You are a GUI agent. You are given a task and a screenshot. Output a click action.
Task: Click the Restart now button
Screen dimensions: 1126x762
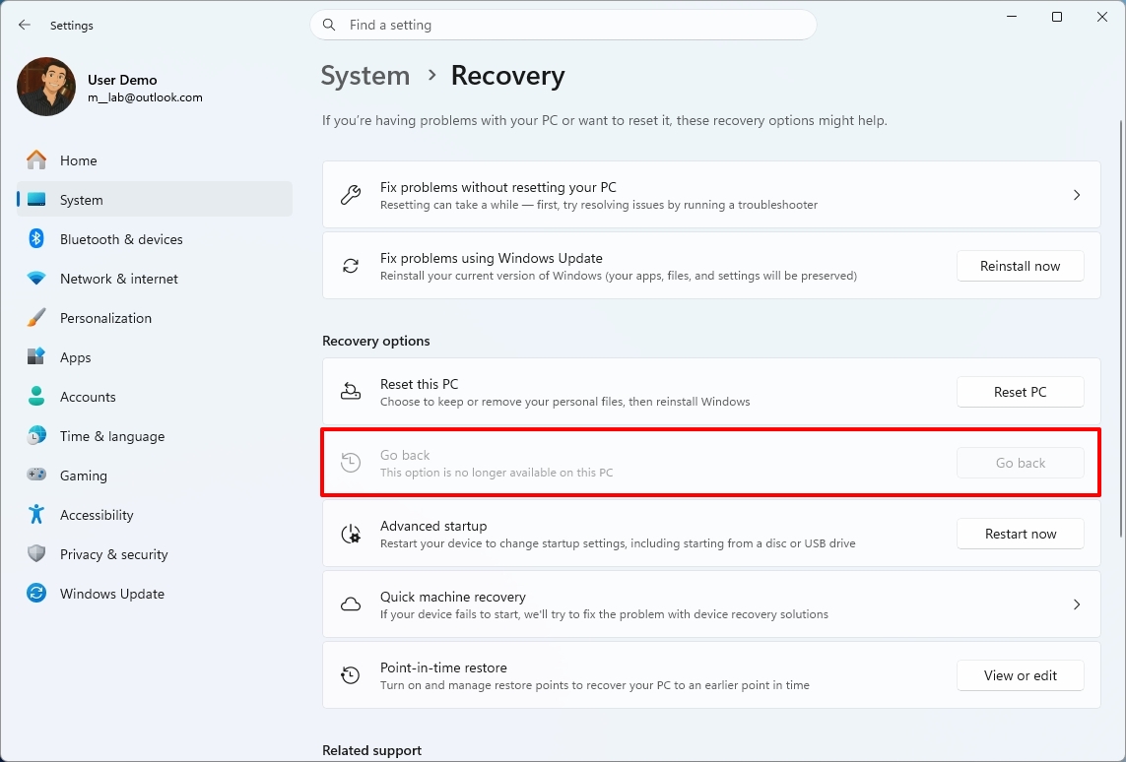coord(1020,534)
